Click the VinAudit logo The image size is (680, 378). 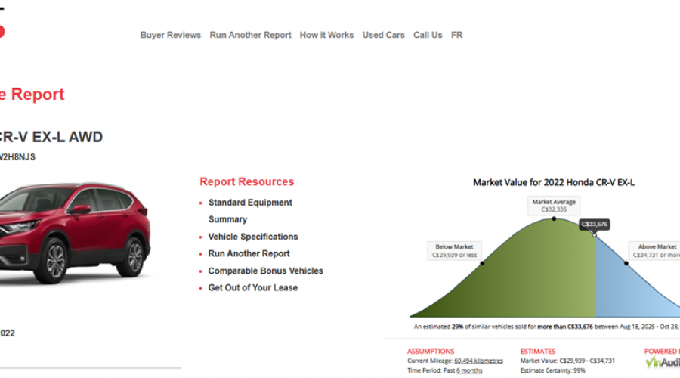coord(662,362)
